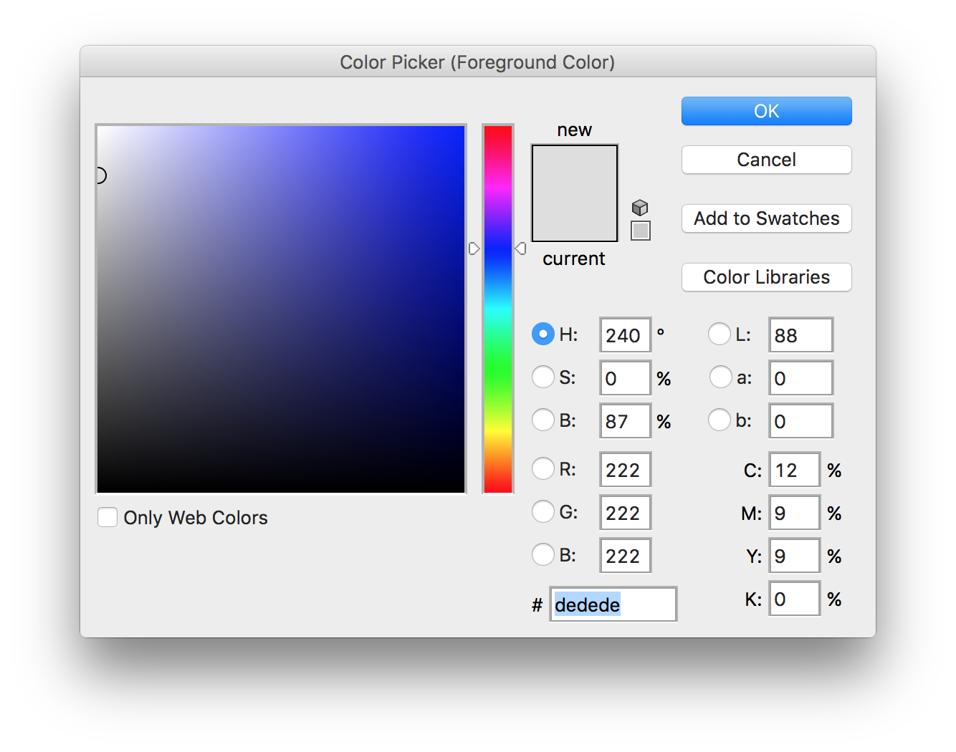Select the H hue radio button
The width and height of the screenshot is (956, 752).
coord(543,334)
